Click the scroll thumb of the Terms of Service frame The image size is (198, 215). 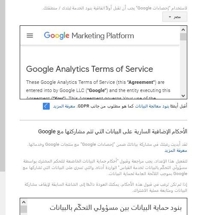pos(183,37)
